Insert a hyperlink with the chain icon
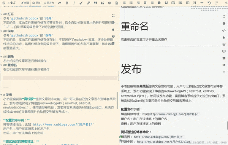The image size is (228, 145). (88, 3)
